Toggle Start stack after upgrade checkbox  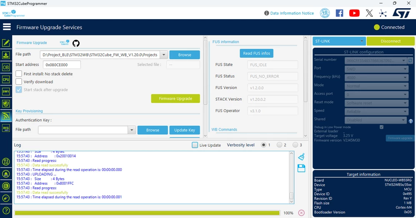click(x=19, y=90)
